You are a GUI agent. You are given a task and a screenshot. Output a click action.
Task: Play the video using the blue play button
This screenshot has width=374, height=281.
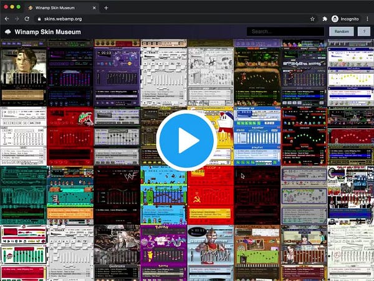[x=186, y=141]
